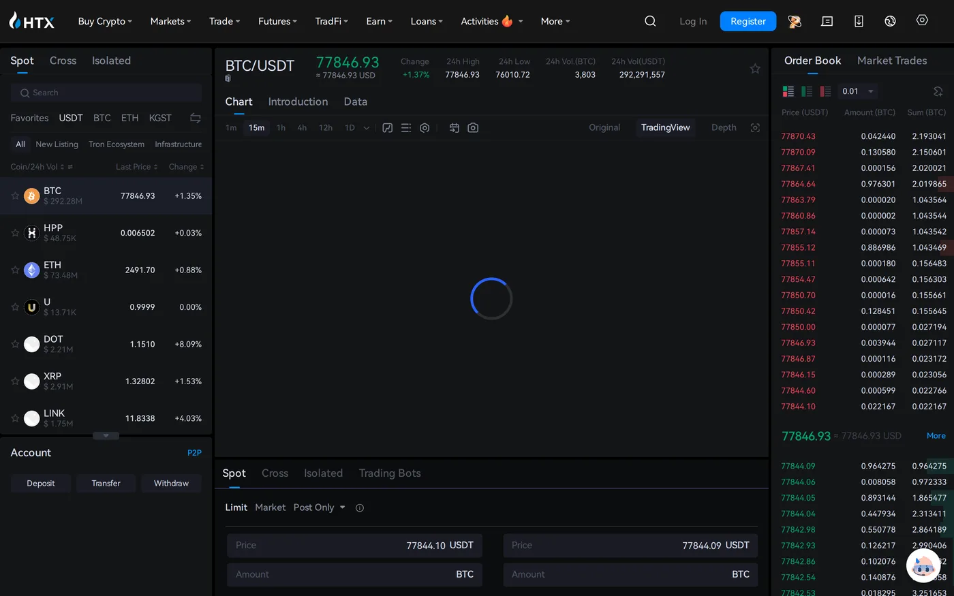Image resolution: width=954 pixels, height=596 pixels.
Task: Open the download app icon
Action: 859,21
